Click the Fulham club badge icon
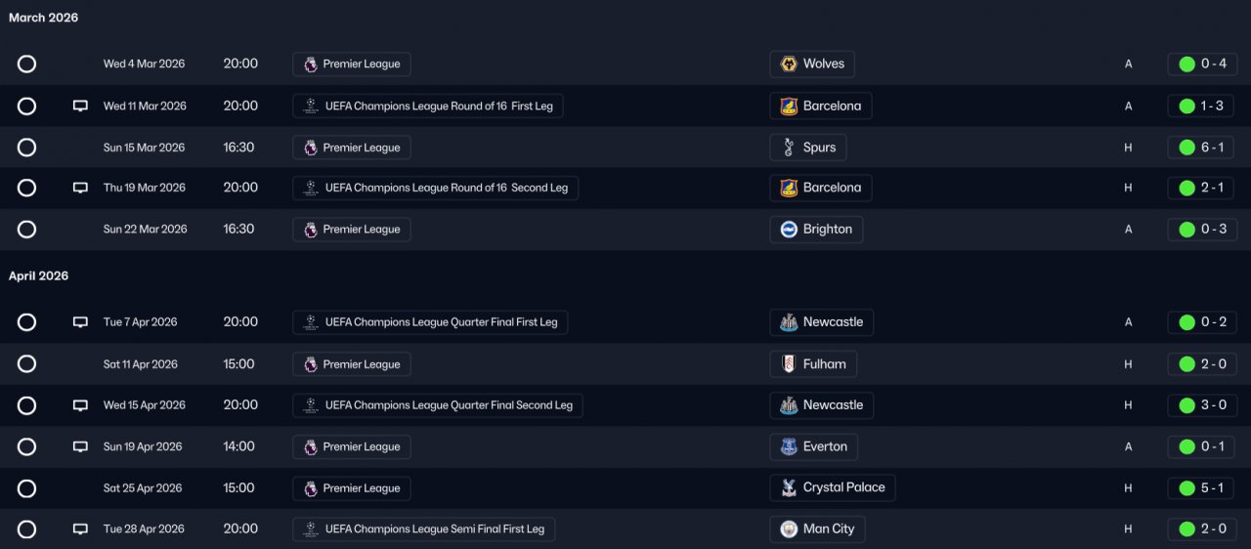1251x549 pixels. tap(789, 364)
